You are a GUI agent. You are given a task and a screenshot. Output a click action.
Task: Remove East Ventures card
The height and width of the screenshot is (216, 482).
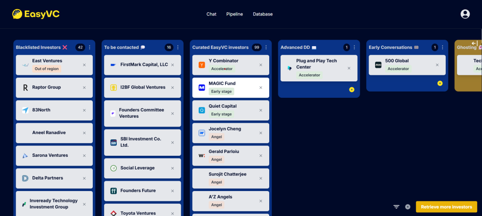[x=85, y=65]
